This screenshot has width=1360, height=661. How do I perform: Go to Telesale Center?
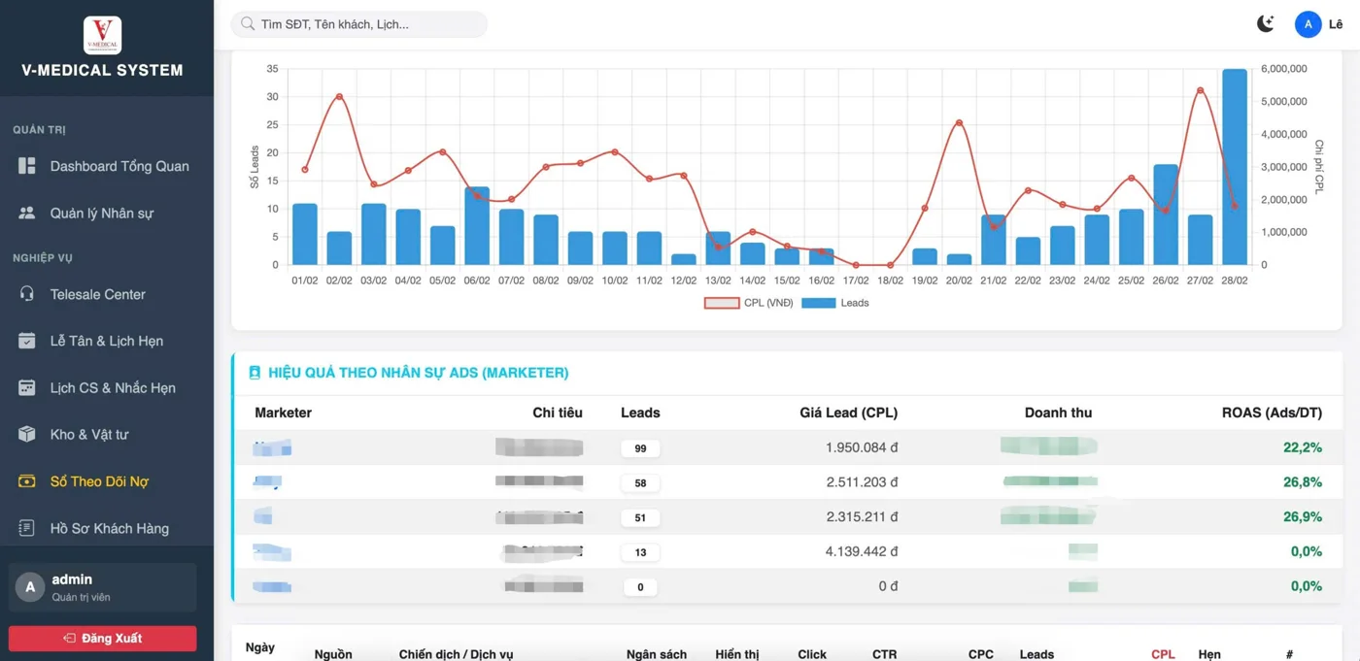(x=107, y=294)
